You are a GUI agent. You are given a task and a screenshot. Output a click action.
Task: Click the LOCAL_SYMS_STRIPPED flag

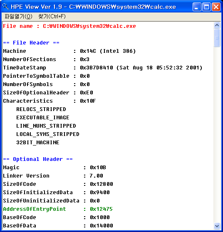click(48, 134)
